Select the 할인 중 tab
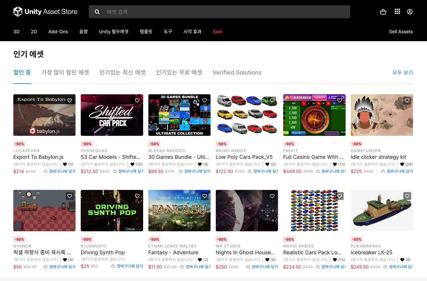The image size is (427, 281). pos(22,72)
